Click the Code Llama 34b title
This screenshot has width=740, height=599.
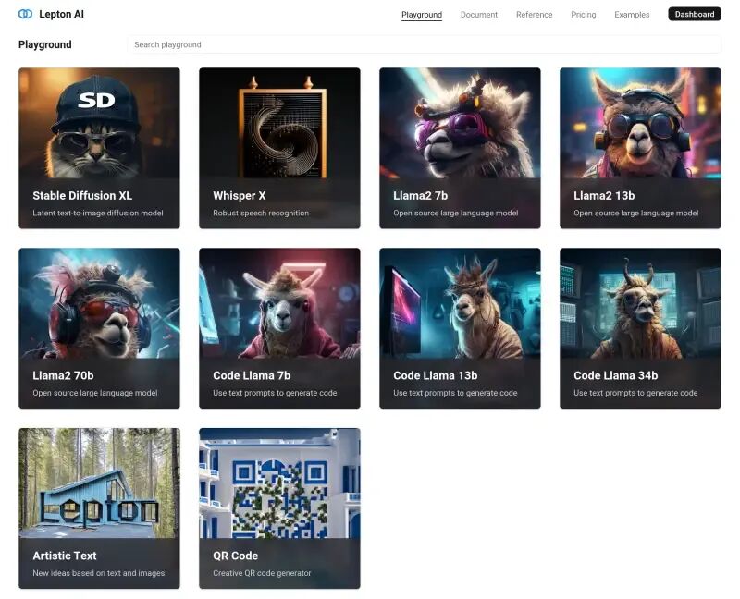[615, 375]
